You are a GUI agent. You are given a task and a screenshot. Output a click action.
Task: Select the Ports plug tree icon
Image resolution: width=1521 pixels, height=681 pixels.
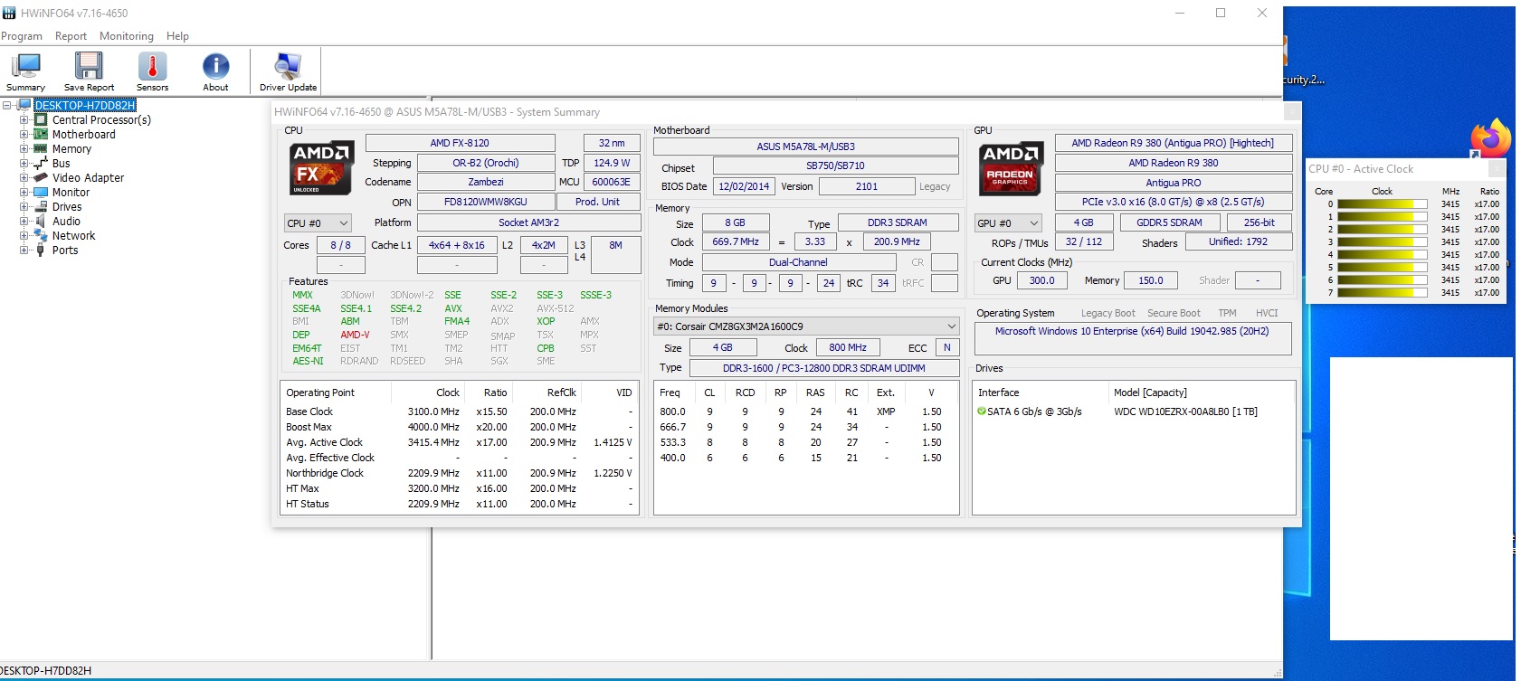click(41, 250)
